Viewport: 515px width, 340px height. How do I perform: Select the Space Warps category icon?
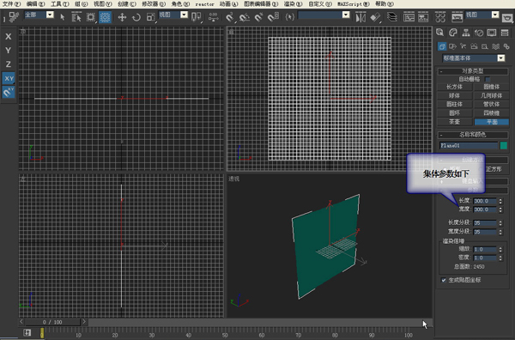[495, 46]
